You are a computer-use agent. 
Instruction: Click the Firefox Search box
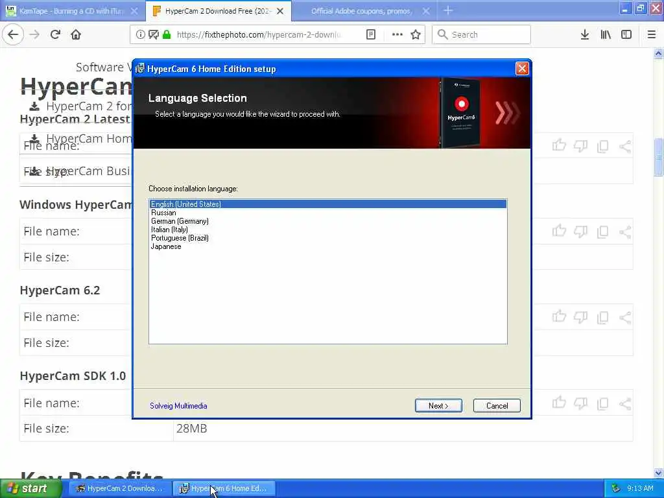(x=482, y=35)
